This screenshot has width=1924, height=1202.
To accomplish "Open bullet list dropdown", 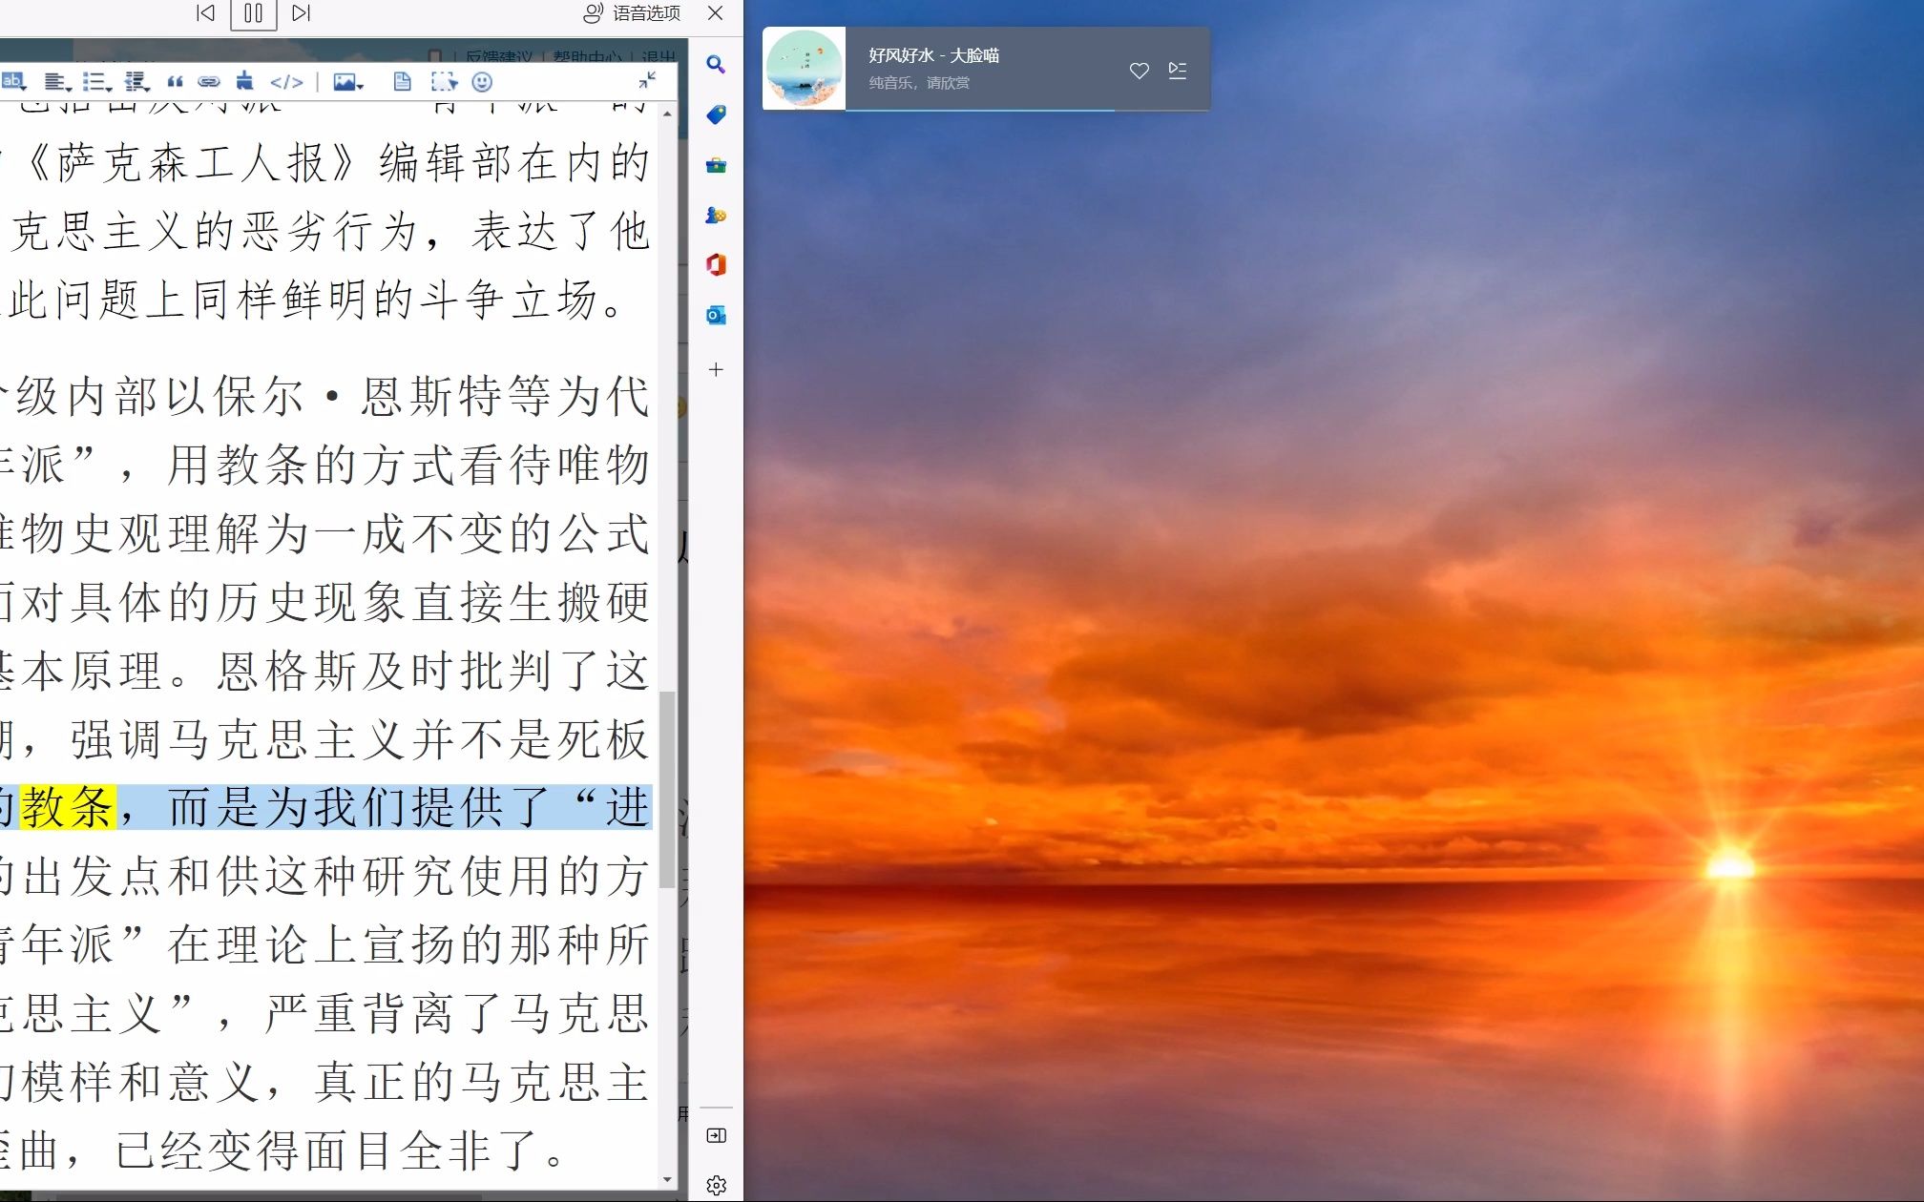I will (96, 82).
